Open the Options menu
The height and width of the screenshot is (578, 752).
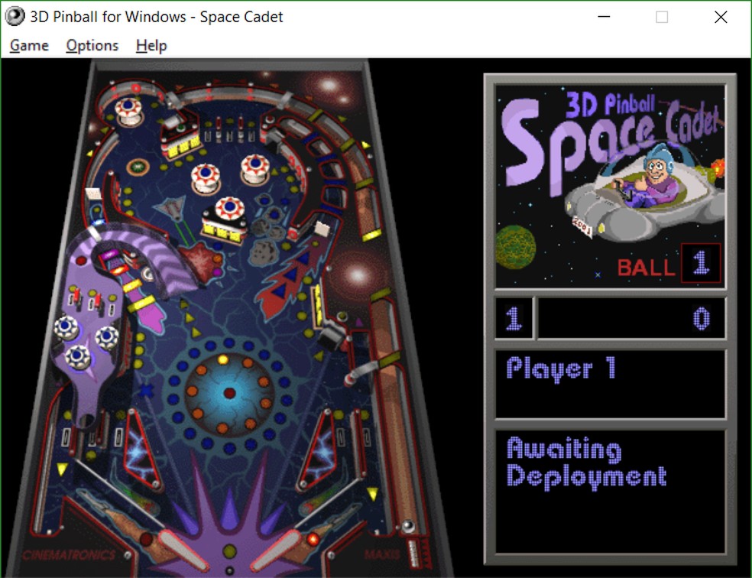tap(91, 45)
